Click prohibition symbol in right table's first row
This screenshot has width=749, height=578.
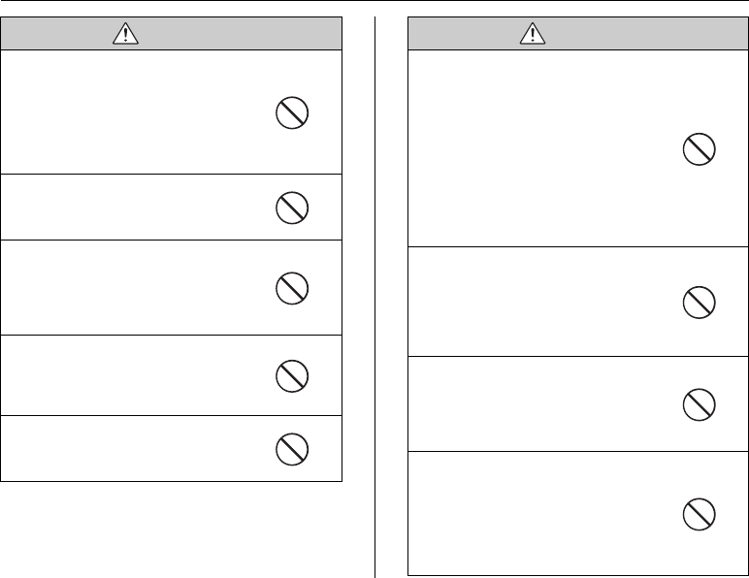pos(699,149)
